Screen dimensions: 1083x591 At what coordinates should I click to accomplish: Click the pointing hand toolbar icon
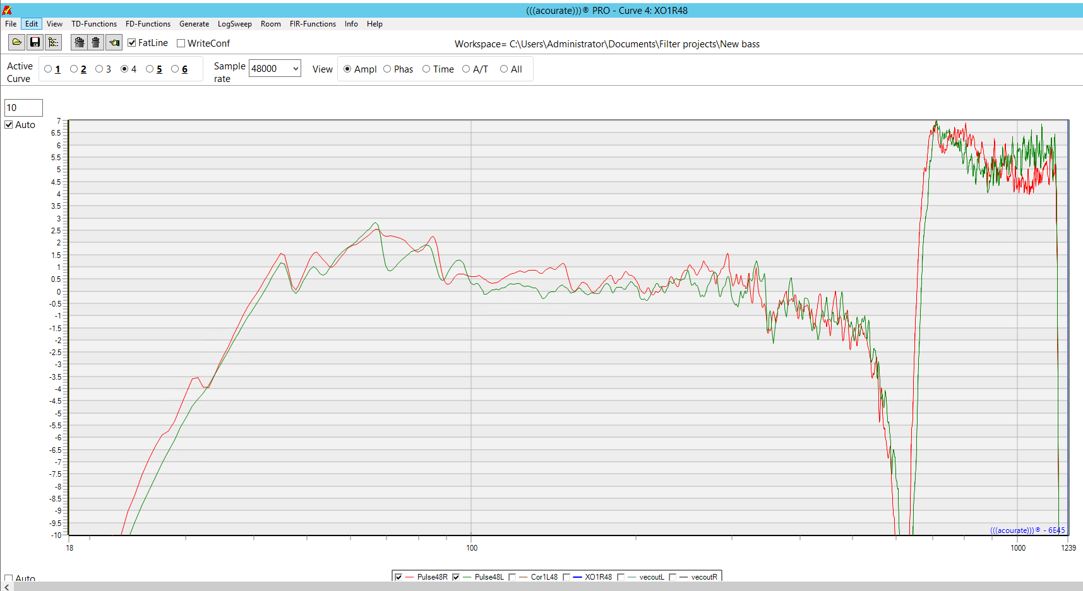[114, 43]
